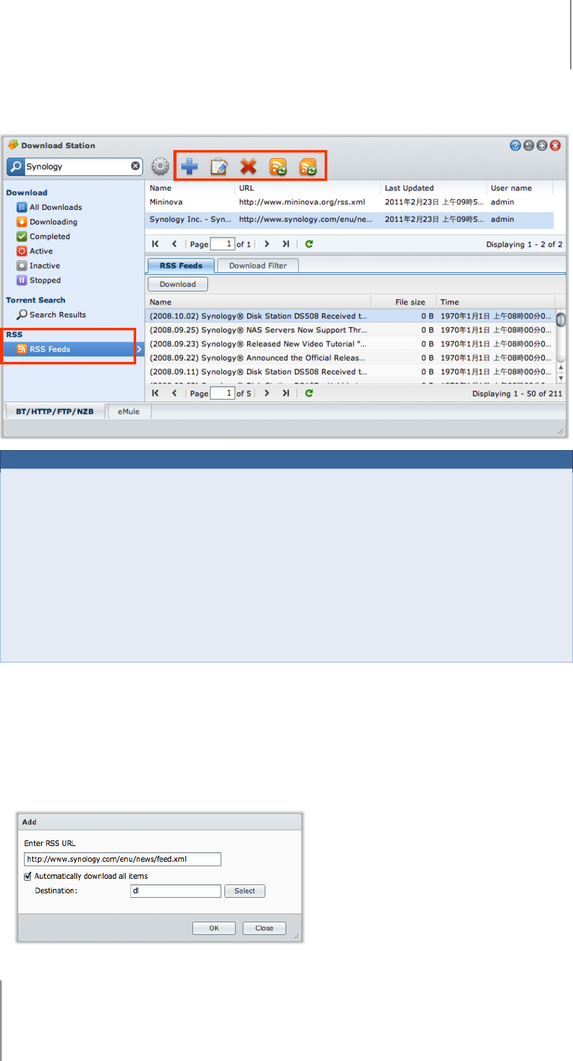This screenshot has width=573, height=1061.
Task: Click the feed list page number field
Action: click(222, 244)
